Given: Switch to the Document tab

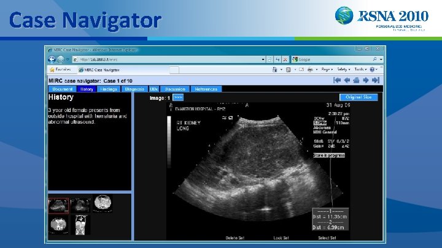Looking at the screenshot, I should [x=62, y=89].
